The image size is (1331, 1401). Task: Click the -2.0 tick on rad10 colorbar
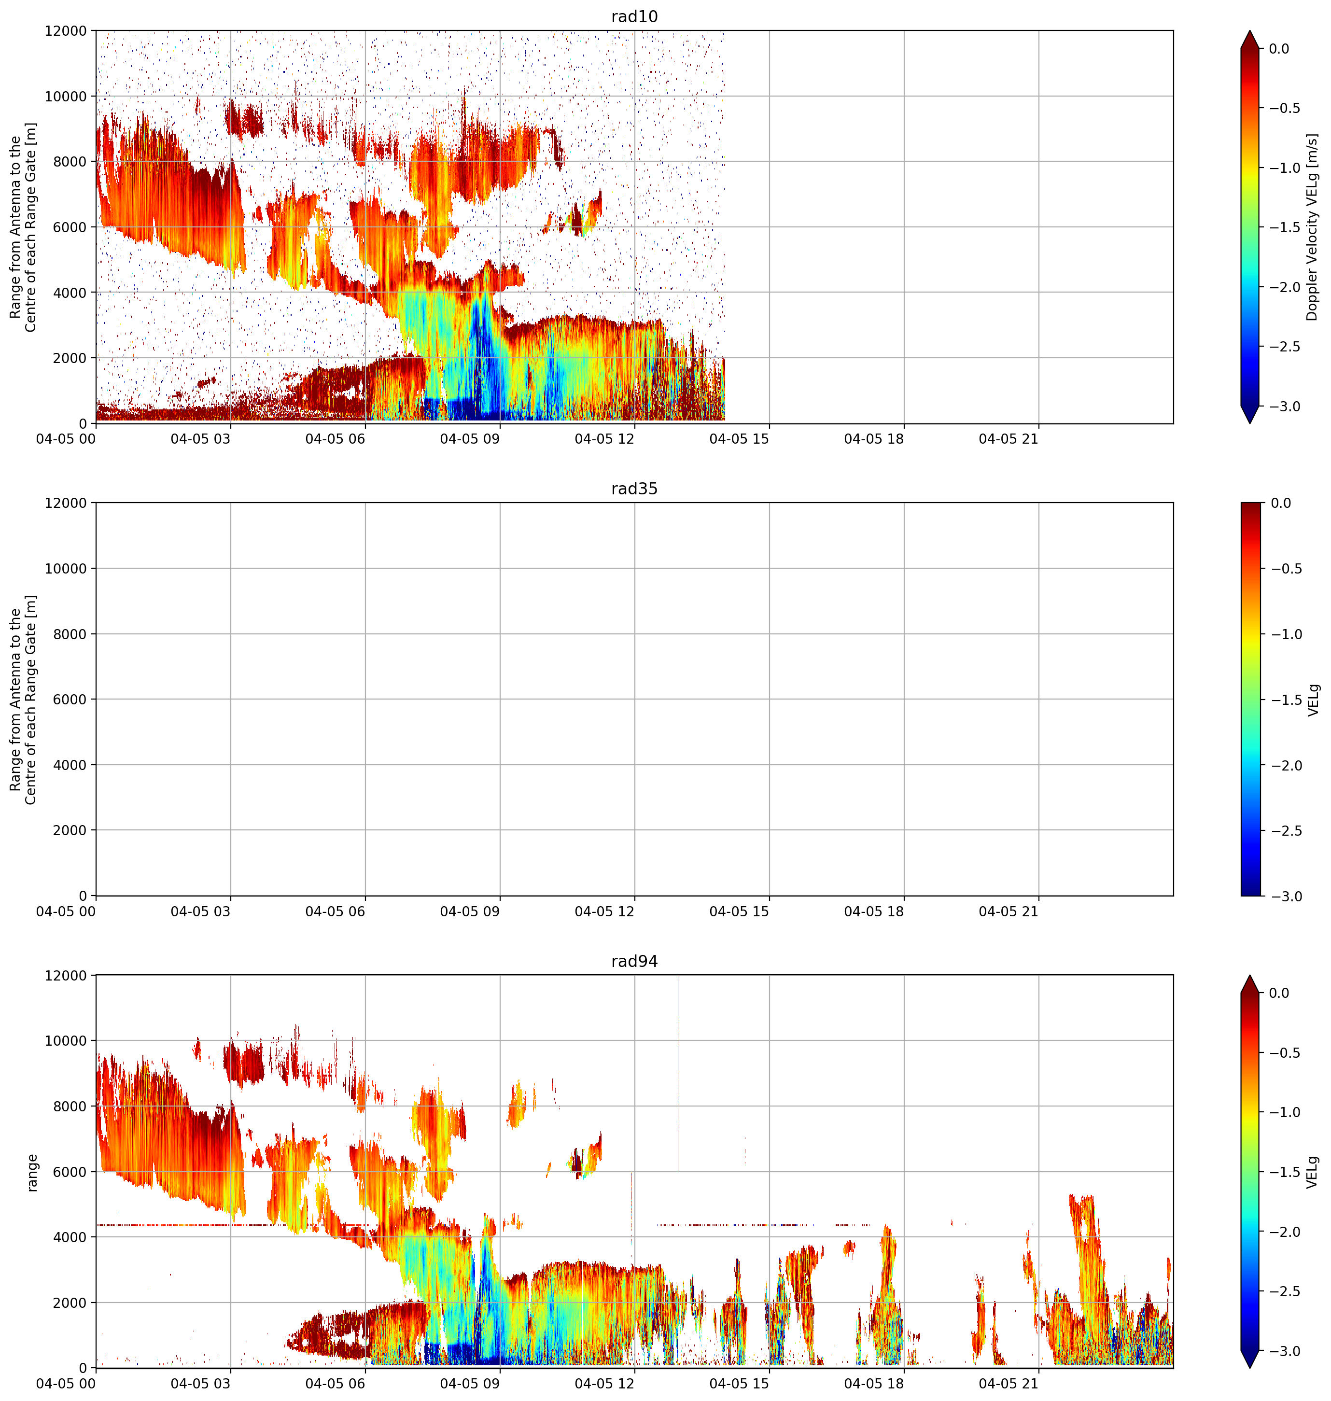[1284, 287]
